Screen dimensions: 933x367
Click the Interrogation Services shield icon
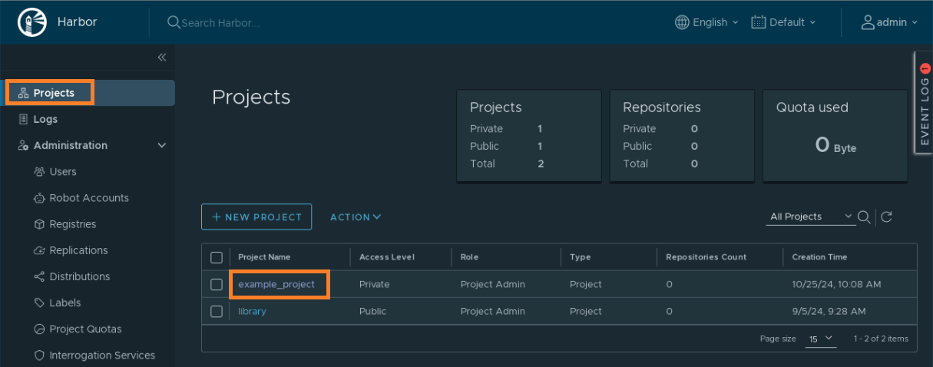tap(40, 355)
